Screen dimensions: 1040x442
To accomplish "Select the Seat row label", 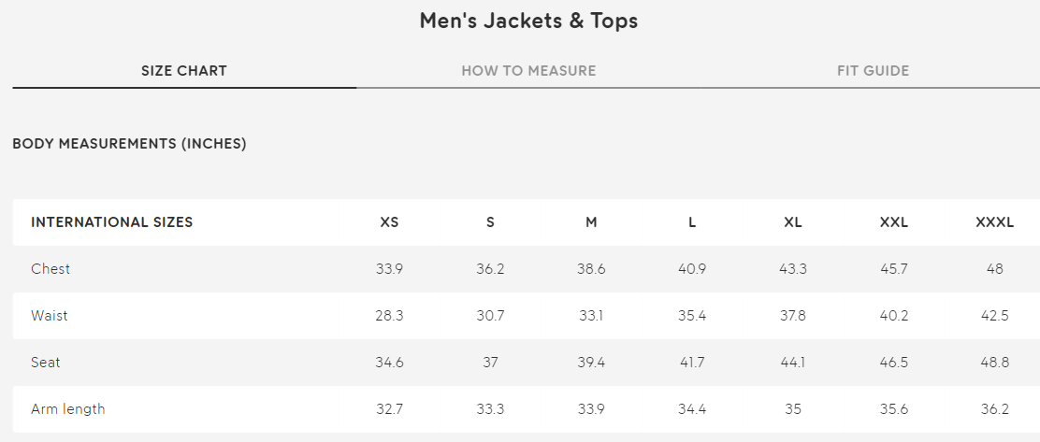I will pos(46,363).
